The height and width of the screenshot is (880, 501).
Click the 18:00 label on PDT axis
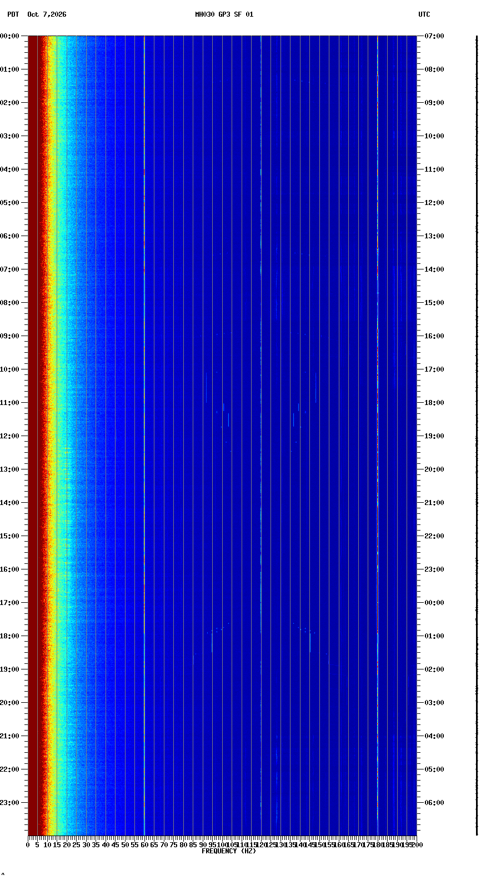(9, 636)
